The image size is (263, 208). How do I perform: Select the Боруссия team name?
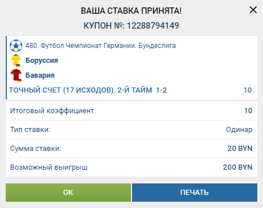pyautogui.click(x=42, y=61)
